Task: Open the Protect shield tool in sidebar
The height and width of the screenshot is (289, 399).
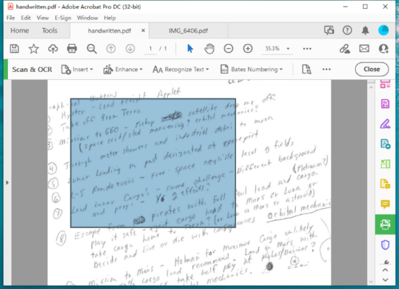Action: 385,245
